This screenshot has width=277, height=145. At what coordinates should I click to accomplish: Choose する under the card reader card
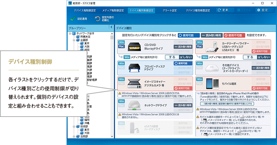pyautogui.click(x=250, y=57)
